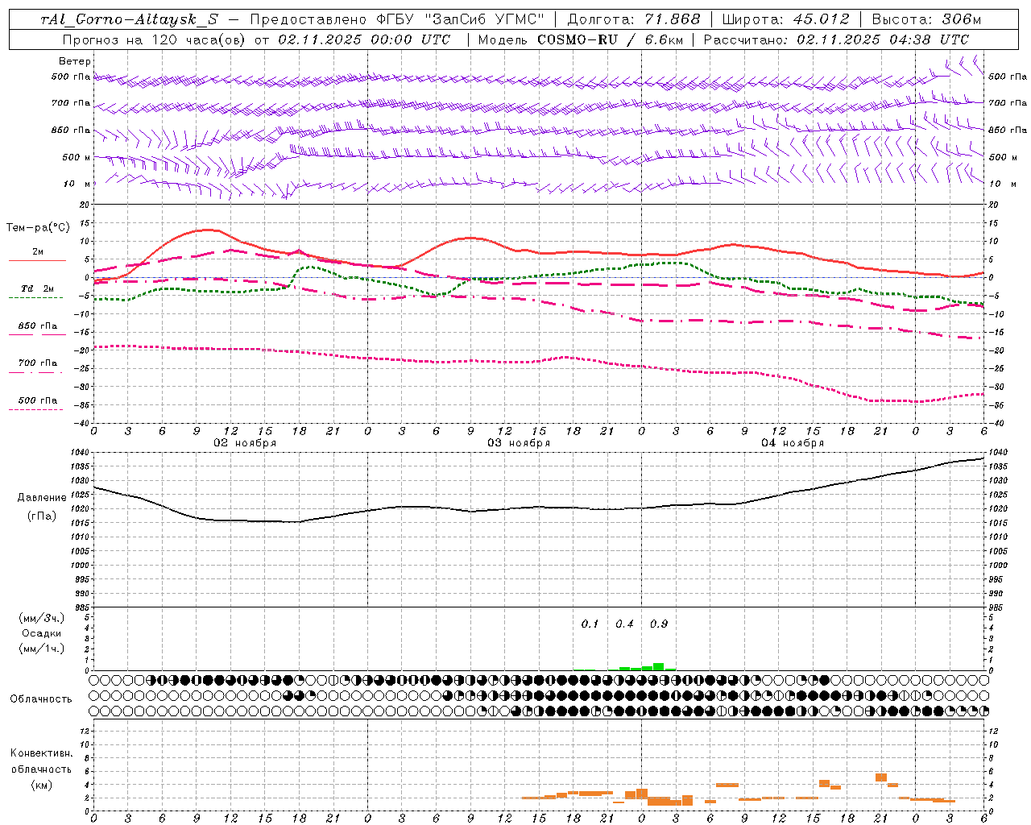Screen dimensions: 1031x825
Task: Click the (мм/1ч.) unit label
Action: 42,649
